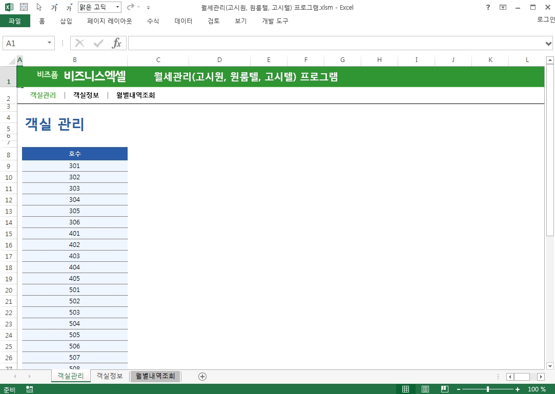The width and height of the screenshot is (555, 394).
Task: Click the 객실관리 navigation link in the sheet
Action: point(43,95)
